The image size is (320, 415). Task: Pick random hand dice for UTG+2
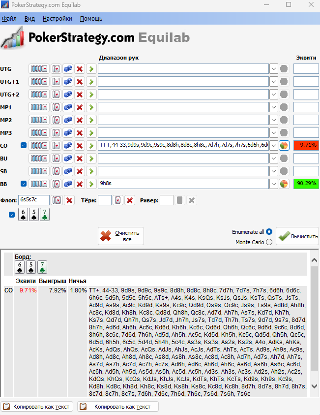[x=68, y=95]
